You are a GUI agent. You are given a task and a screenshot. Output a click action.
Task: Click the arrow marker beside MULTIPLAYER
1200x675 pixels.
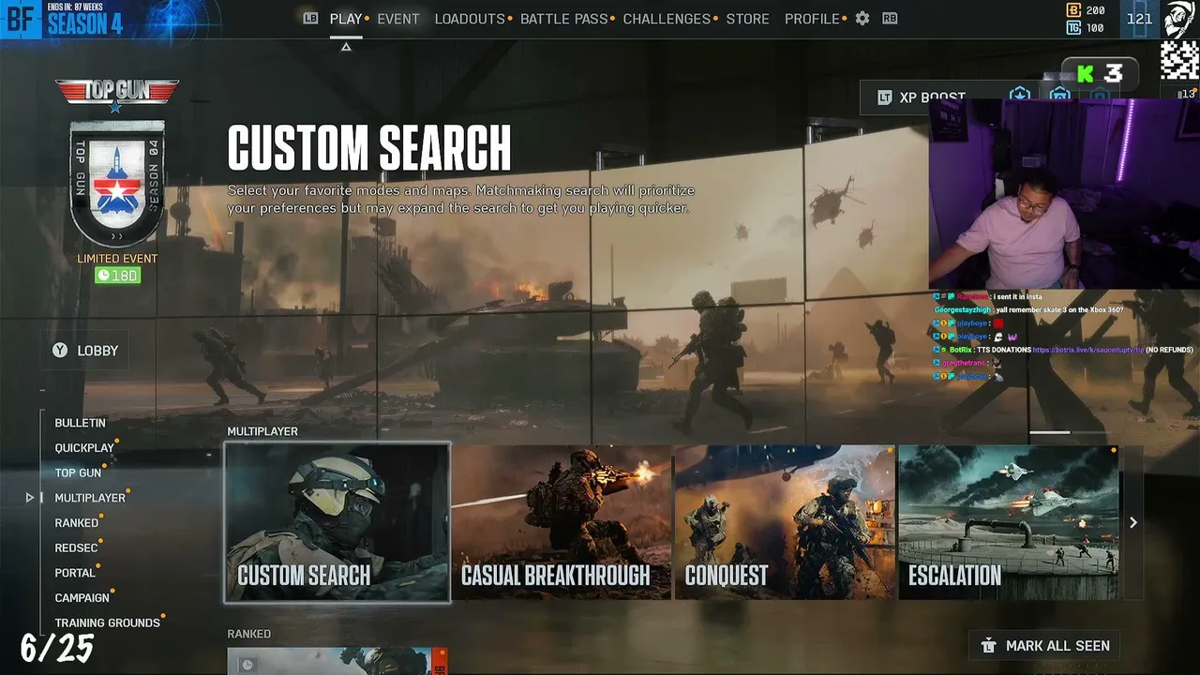click(x=30, y=498)
